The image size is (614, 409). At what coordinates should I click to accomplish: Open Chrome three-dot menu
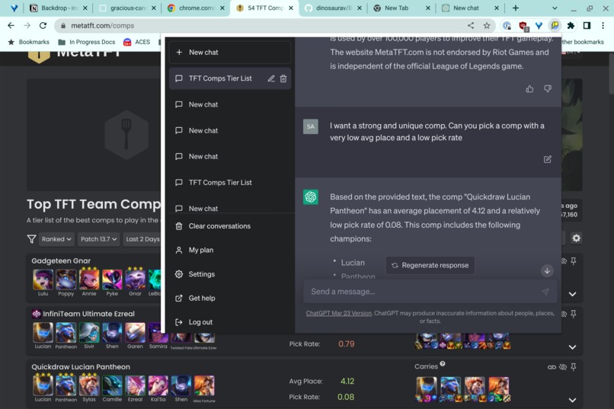pos(603,25)
